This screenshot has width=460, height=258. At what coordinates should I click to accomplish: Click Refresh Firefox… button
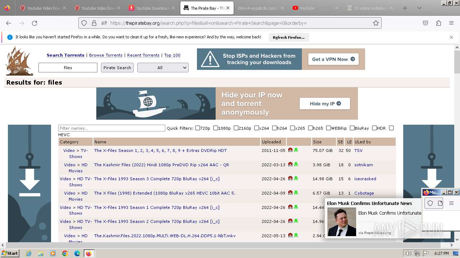point(289,37)
